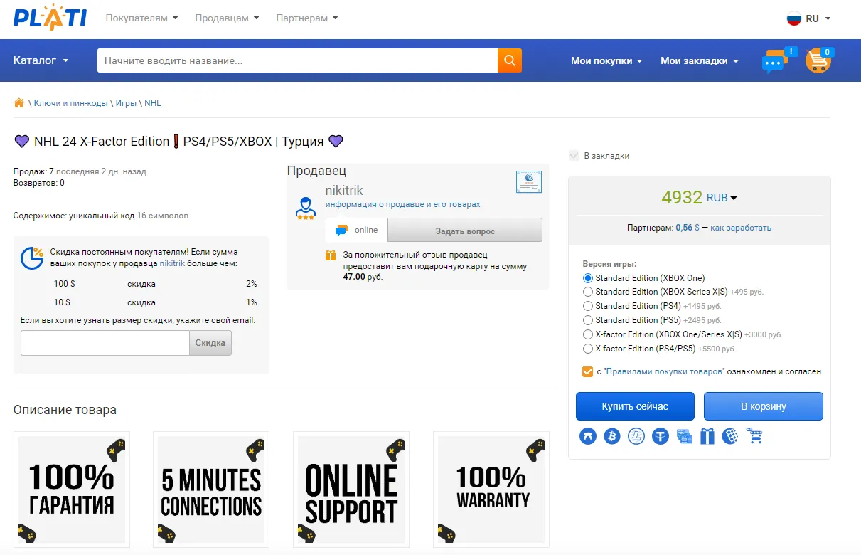
Task: Click the discount pie-chart percent icon
Action: (x=32, y=258)
